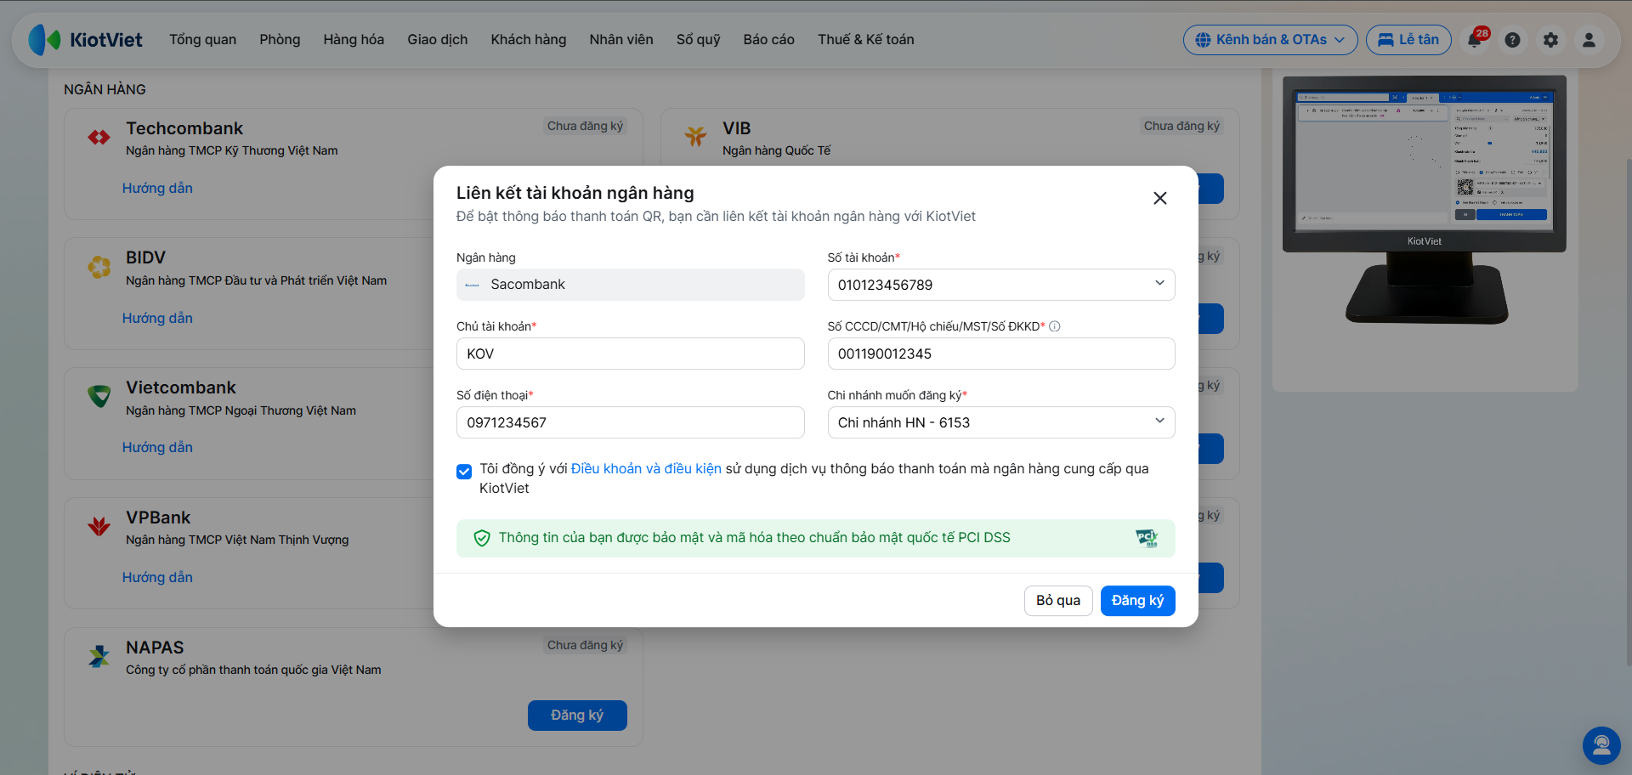Click Đăng ký in the dialog footer

tap(1138, 601)
